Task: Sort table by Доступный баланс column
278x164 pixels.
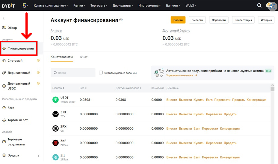Action: (128, 88)
